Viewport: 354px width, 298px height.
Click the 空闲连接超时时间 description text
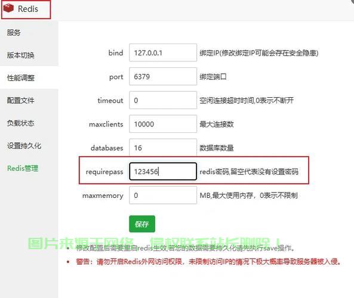247,100
